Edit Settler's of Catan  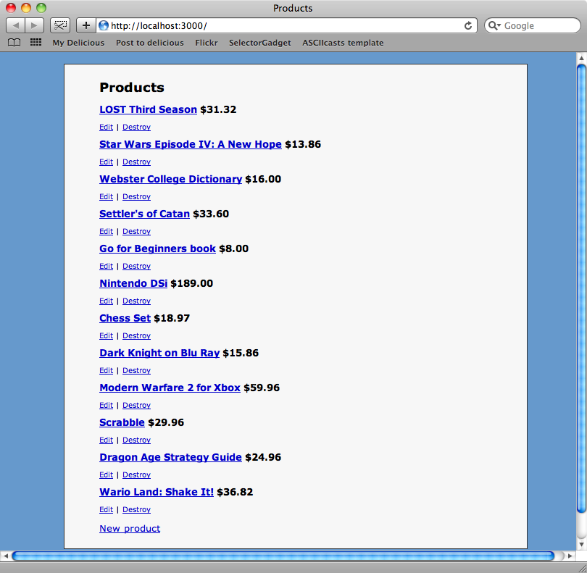(106, 231)
